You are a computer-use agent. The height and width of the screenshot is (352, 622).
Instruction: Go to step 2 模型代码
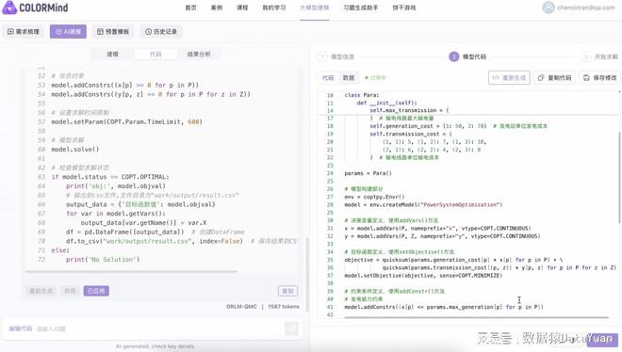467,57
